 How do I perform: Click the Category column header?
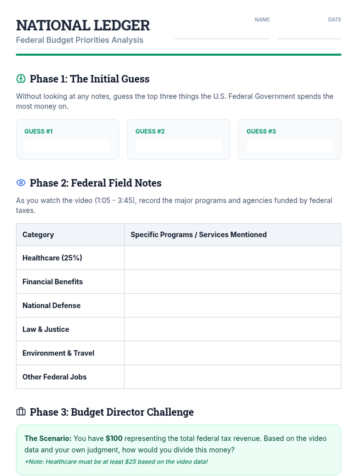(38, 235)
